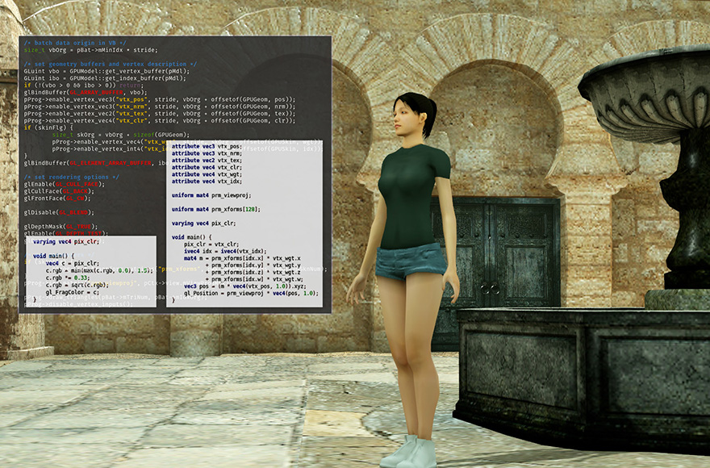
Task: Click "attribute vec3 vtx_pos;" in the vertex shader
Action: tap(207, 146)
